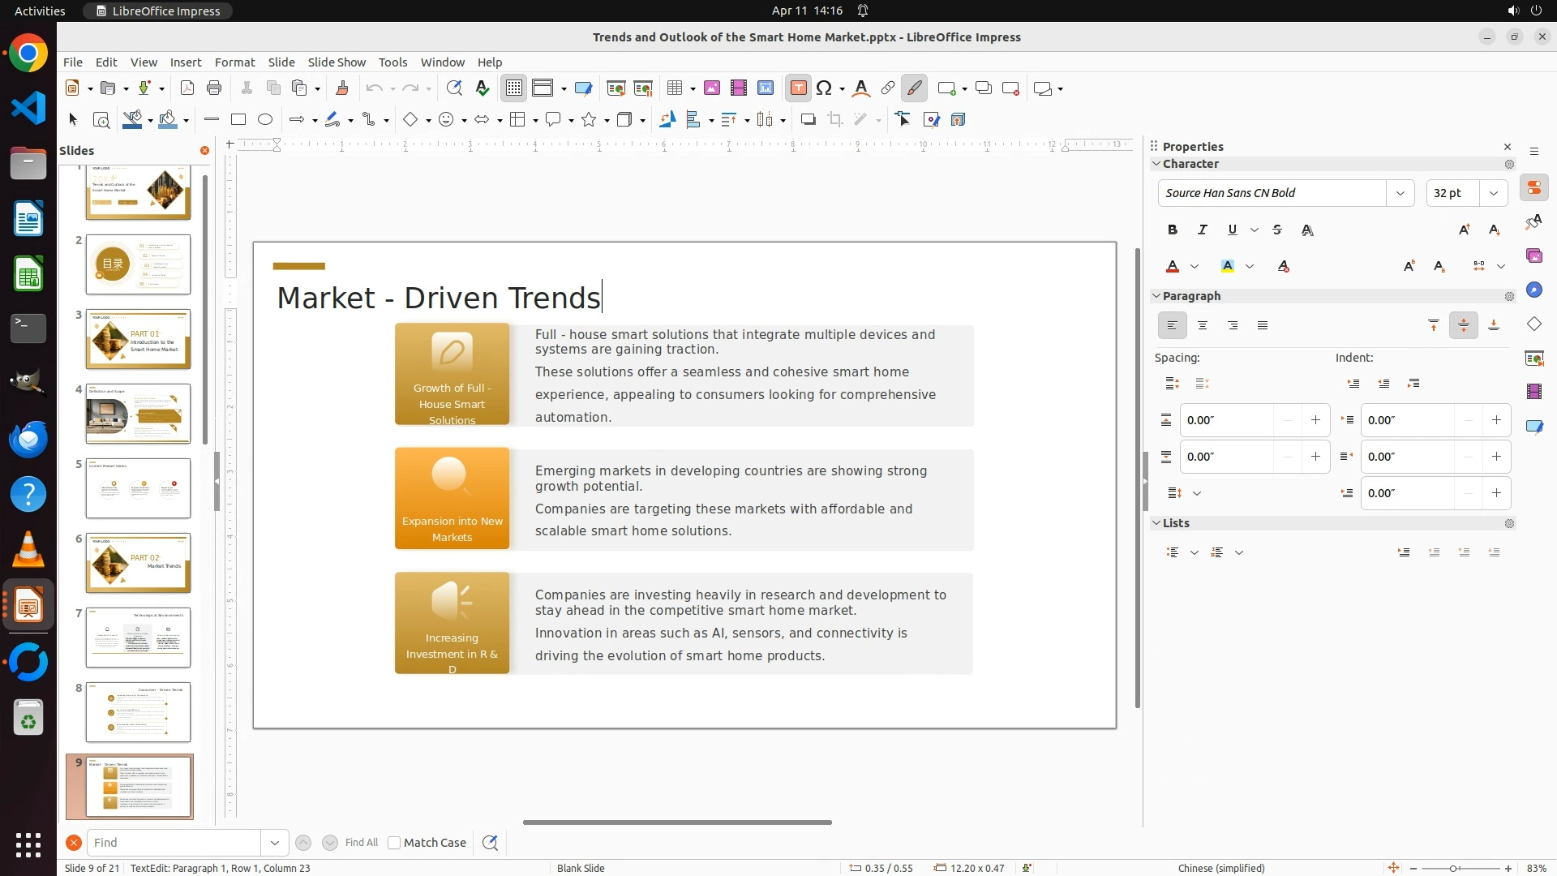Click the Print icon in toolbar

pos(214,88)
